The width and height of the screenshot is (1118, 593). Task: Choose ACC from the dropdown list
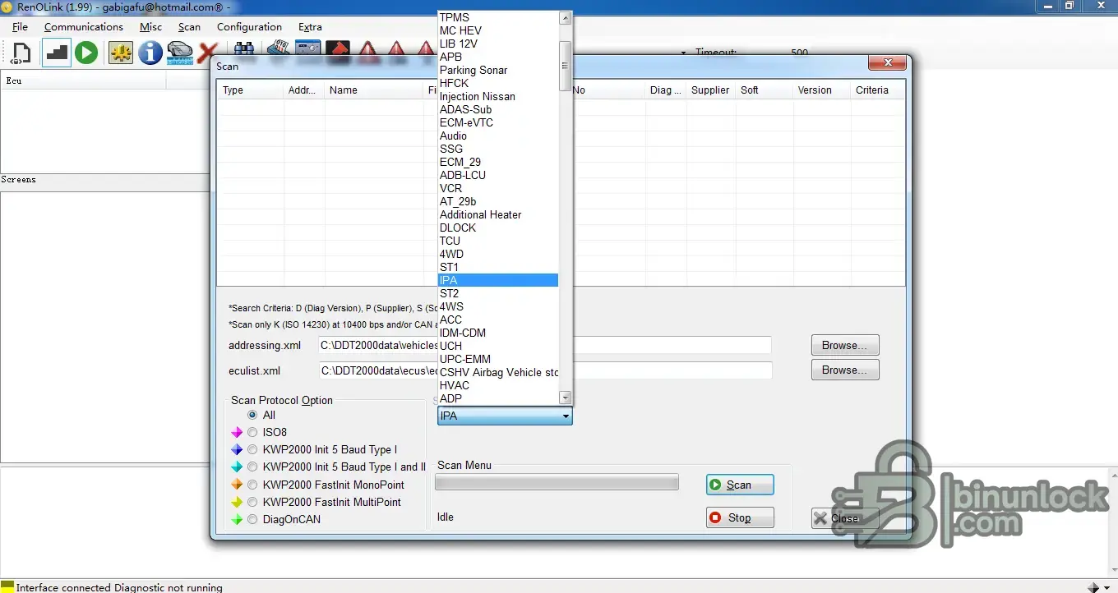pyautogui.click(x=498, y=319)
